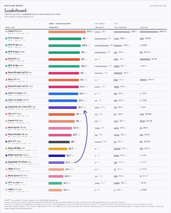Screen dimensions: 171x213
Task: Click the green square beside GPT-6 Astra MAX
Action: (x=6, y=38)
